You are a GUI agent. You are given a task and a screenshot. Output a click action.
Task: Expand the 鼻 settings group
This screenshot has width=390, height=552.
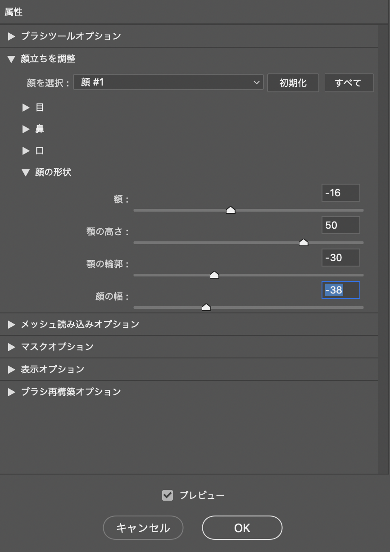pyautogui.click(x=26, y=129)
